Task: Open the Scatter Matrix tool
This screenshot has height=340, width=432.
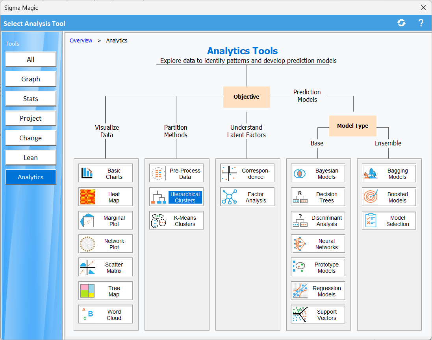Action: (x=106, y=267)
